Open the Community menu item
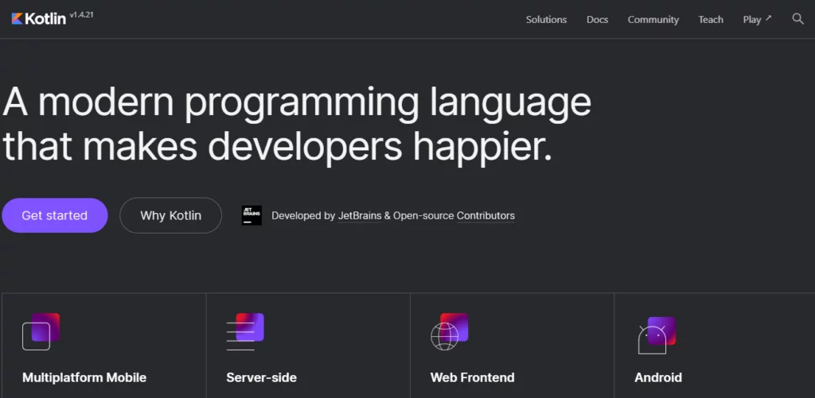 click(x=653, y=20)
